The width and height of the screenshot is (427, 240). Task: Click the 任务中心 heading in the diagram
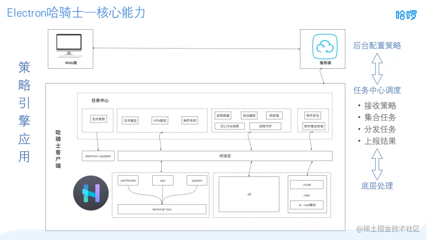100,101
